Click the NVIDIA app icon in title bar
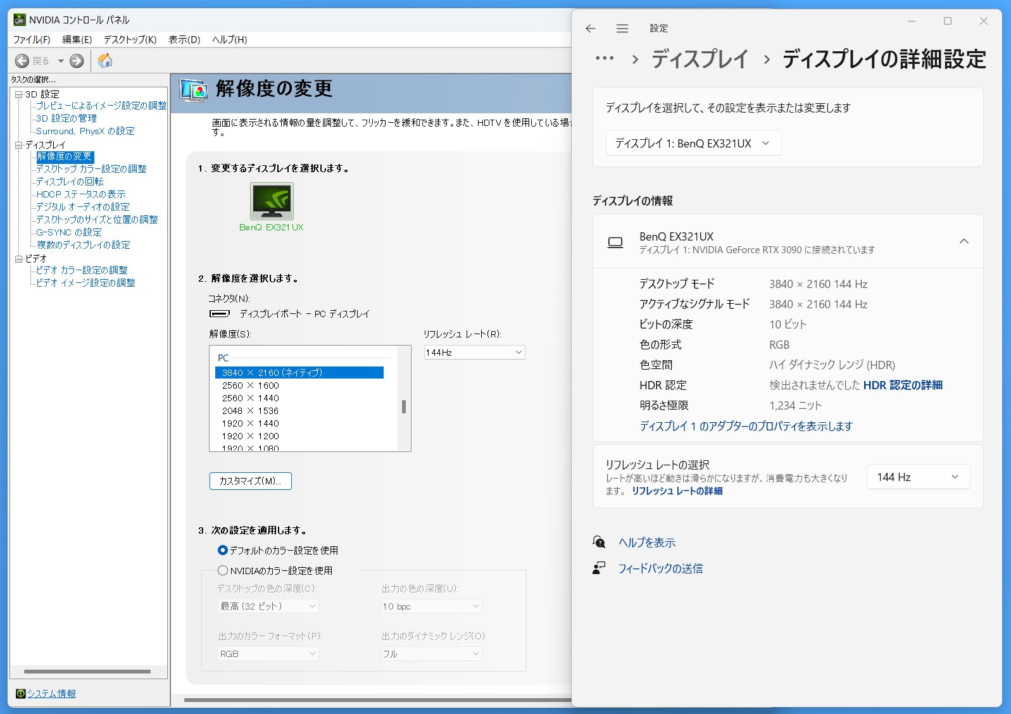This screenshot has width=1011, height=714. pos(20,20)
